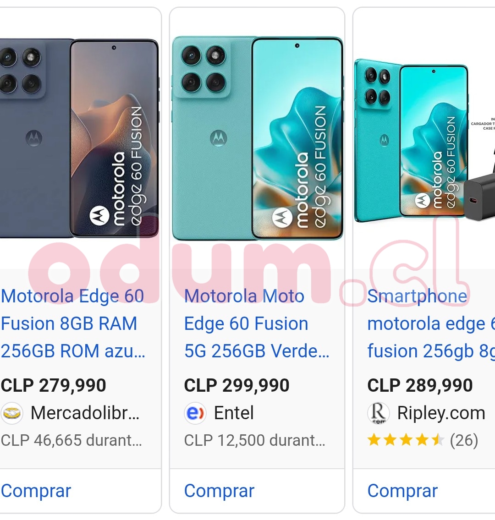The image size is (495, 520).
Task: Select the CLP 279,990 price
Action: (54, 385)
